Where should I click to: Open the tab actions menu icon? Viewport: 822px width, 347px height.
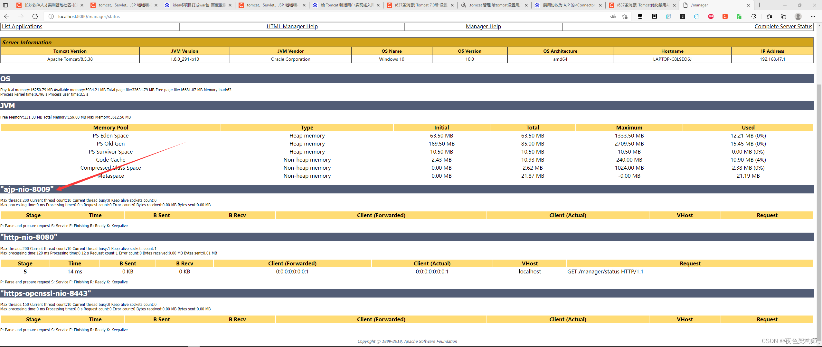tap(5, 5)
